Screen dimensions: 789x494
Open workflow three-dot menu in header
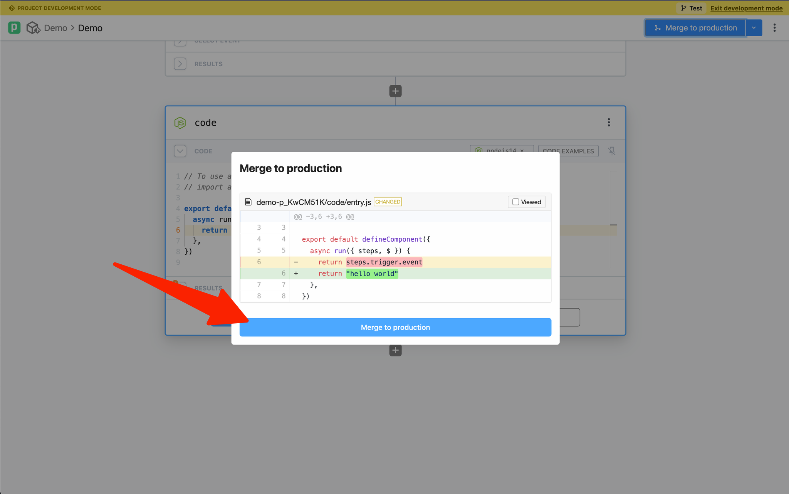(x=774, y=28)
